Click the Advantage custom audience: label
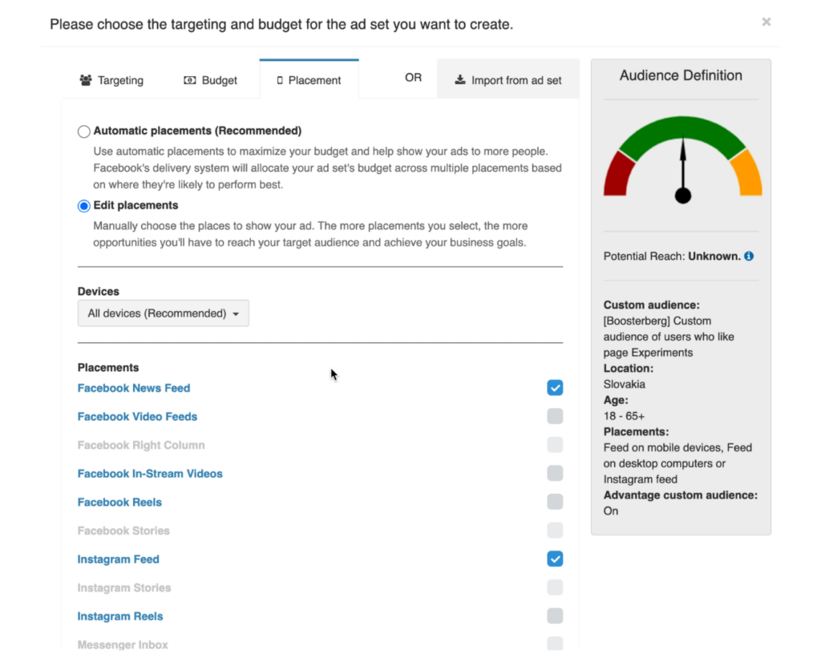The image size is (821, 659). (x=680, y=495)
